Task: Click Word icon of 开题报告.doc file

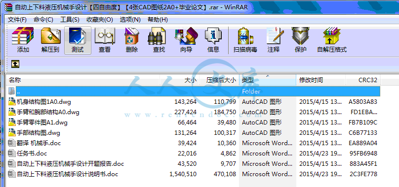Action: pyautogui.click(x=12, y=164)
